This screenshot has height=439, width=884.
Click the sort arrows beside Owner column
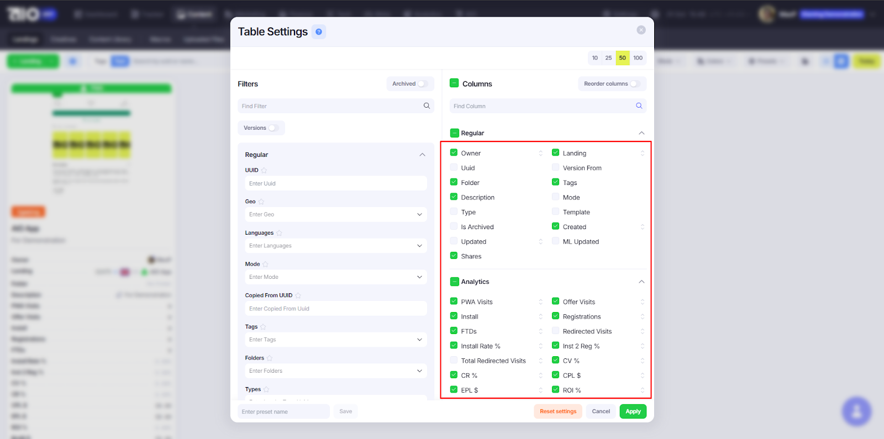click(540, 154)
